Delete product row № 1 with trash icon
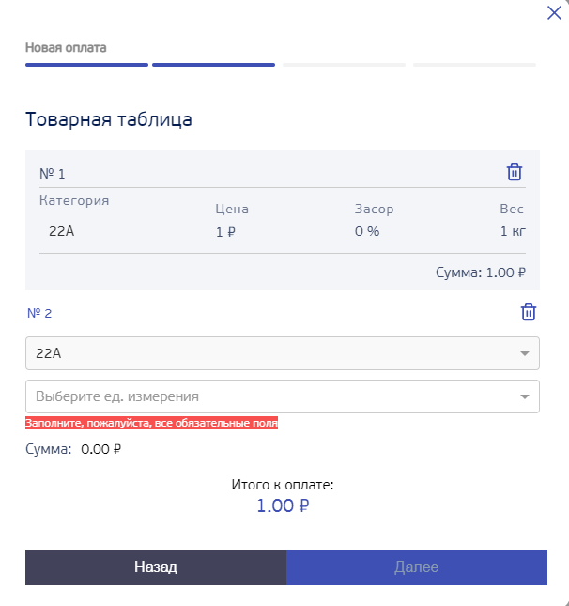The height and width of the screenshot is (606, 569). click(515, 172)
